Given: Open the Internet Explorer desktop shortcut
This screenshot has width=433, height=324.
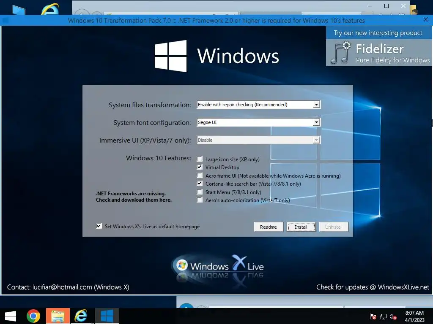Looking at the screenshot, I should click(x=50, y=8).
